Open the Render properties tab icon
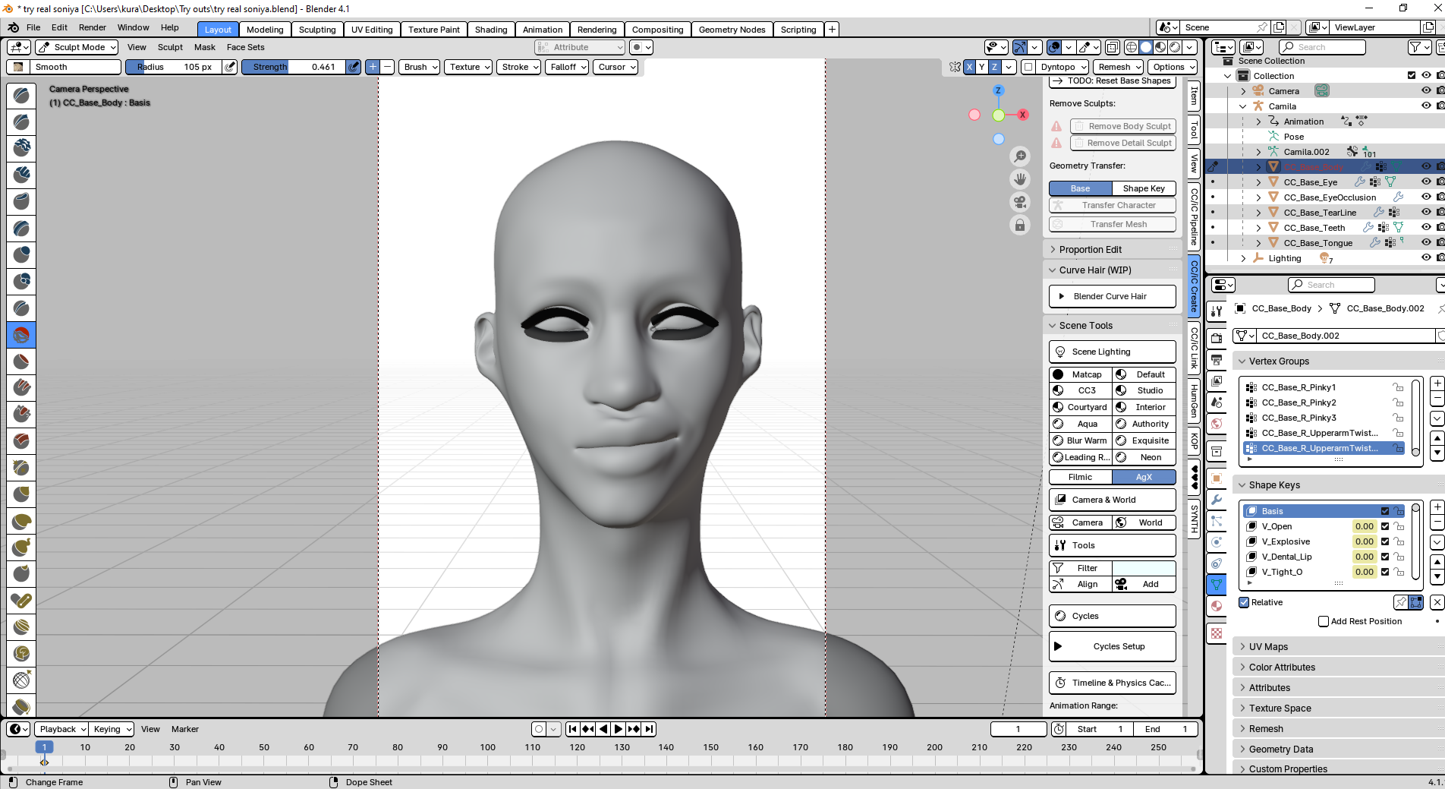The width and height of the screenshot is (1445, 789). pos(1217,338)
